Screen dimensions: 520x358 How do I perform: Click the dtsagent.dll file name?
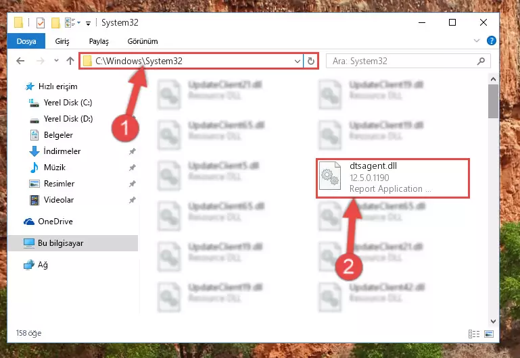tap(373, 166)
